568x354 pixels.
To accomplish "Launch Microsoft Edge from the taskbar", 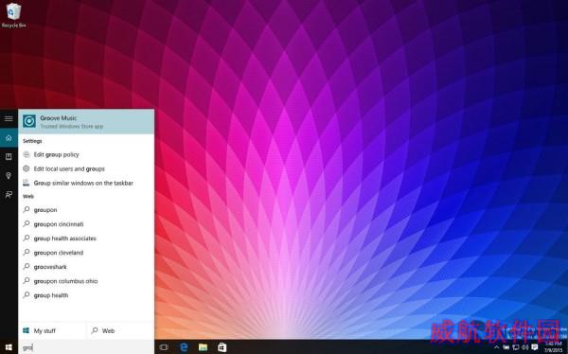I will tap(184, 347).
